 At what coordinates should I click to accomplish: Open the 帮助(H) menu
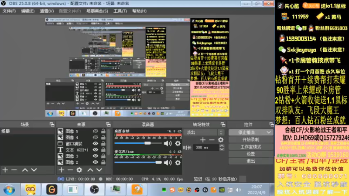click(139, 11)
